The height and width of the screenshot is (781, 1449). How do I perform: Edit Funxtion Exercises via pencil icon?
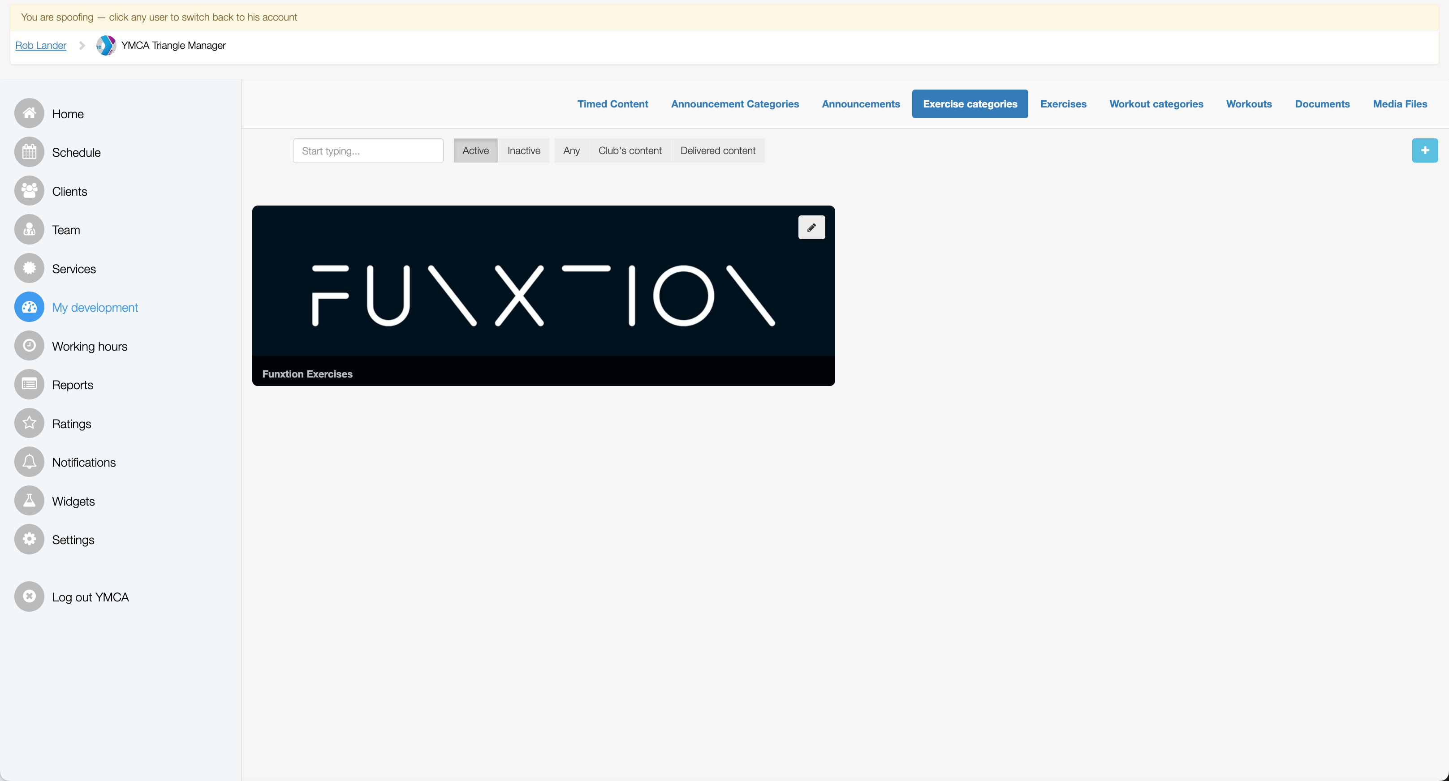(812, 228)
